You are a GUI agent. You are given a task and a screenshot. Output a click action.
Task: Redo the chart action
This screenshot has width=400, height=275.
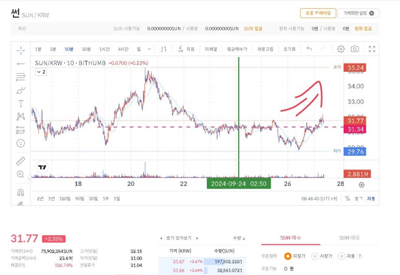323,49
